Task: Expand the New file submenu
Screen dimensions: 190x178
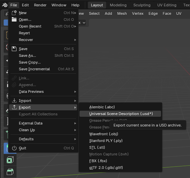Action: (75, 13)
